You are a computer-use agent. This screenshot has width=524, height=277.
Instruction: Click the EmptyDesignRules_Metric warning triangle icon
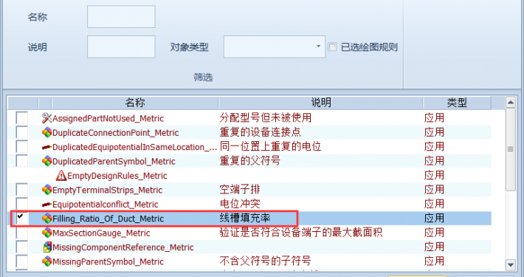pos(61,175)
